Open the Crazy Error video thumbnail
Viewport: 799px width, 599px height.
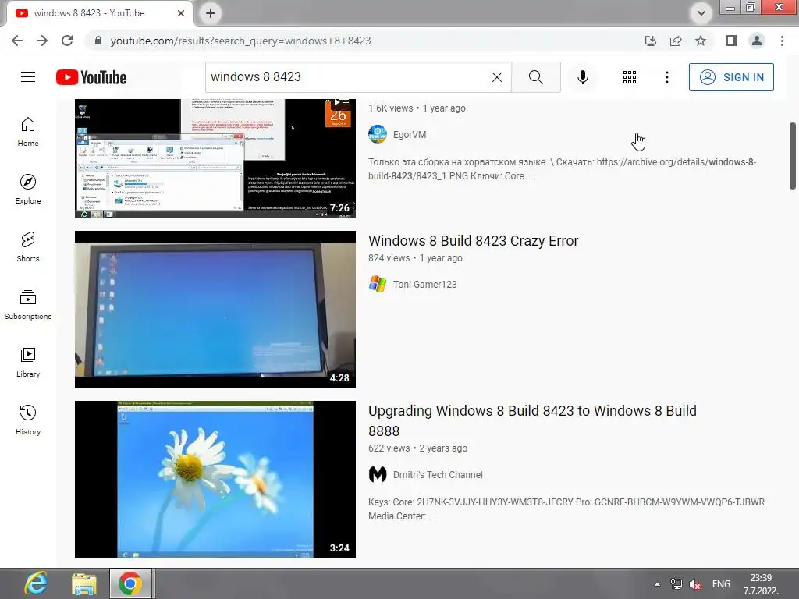215,310
